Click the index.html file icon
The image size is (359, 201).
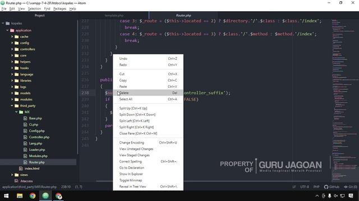tap(21, 169)
